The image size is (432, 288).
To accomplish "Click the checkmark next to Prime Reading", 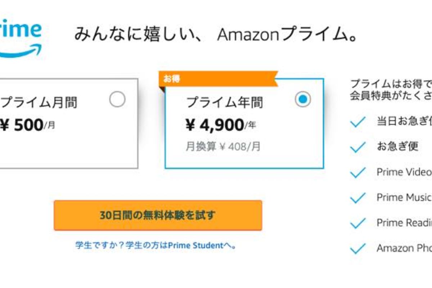I will click(x=358, y=222).
